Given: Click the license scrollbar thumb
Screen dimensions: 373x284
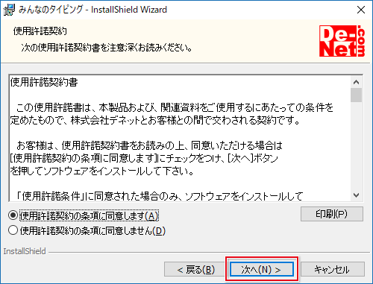Looking at the screenshot, I should (x=357, y=95).
